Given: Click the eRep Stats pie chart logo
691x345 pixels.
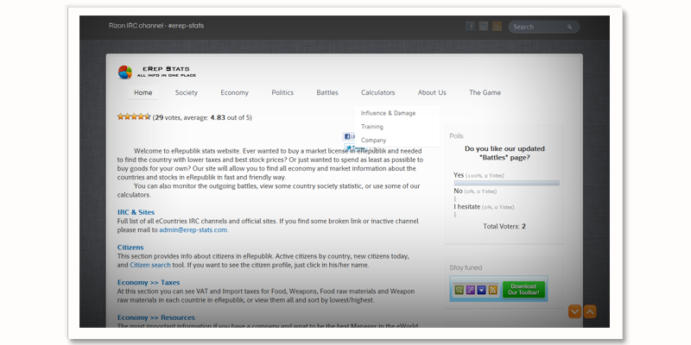Looking at the screenshot, I should [125, 72].
